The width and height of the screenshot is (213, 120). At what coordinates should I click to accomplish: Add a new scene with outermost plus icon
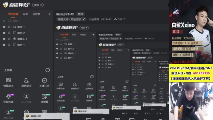(x=50, y=14)
